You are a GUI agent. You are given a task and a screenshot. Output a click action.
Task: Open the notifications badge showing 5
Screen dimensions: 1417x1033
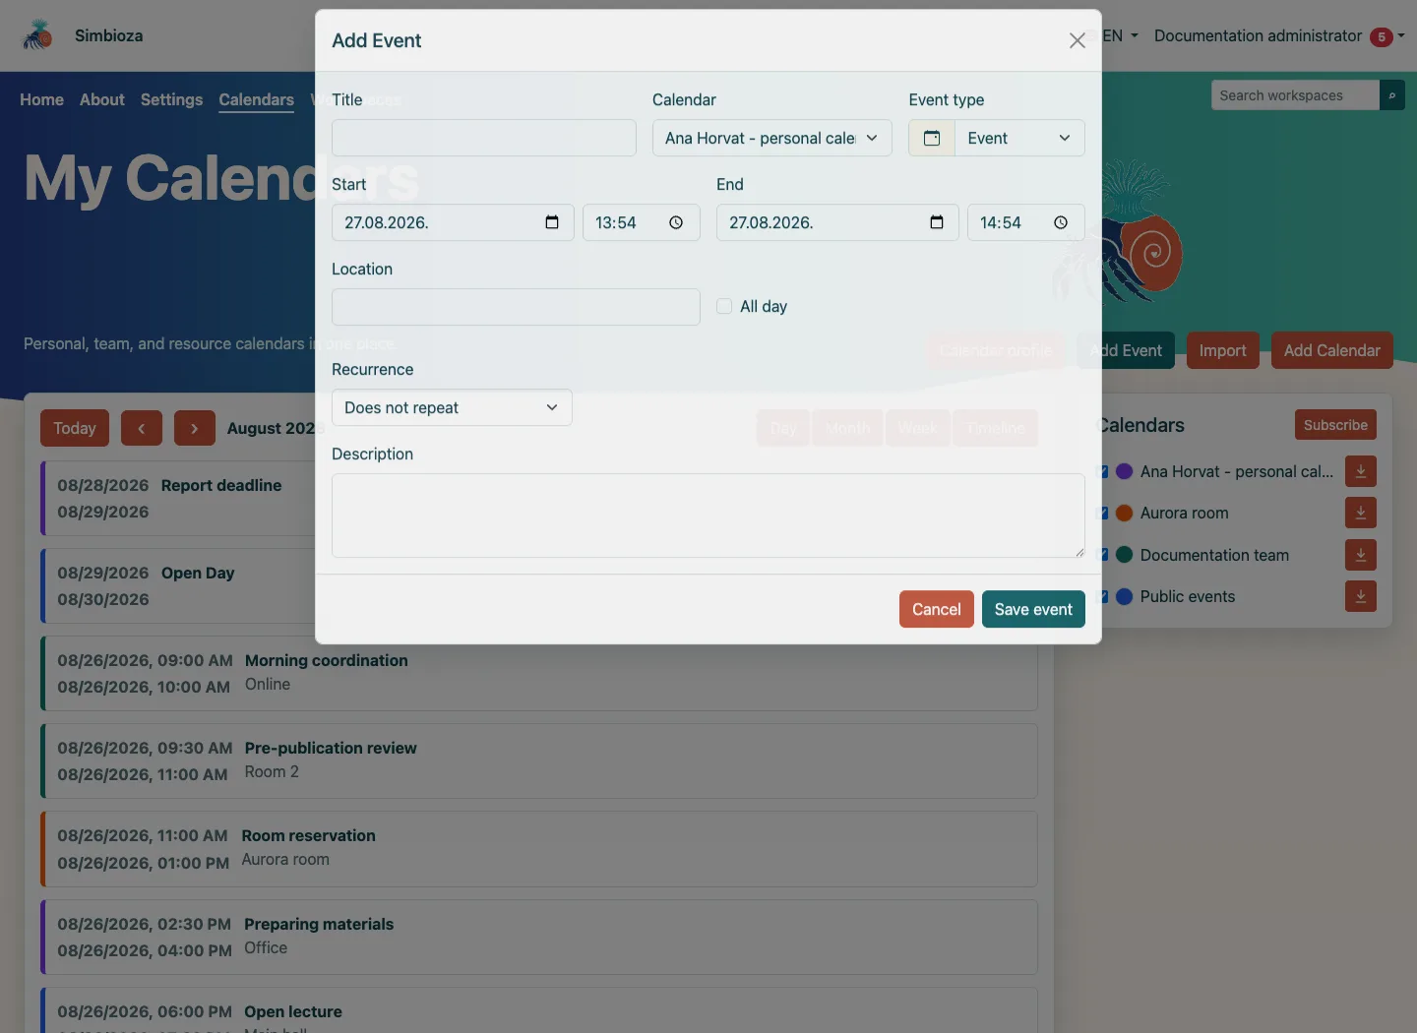1382,37
